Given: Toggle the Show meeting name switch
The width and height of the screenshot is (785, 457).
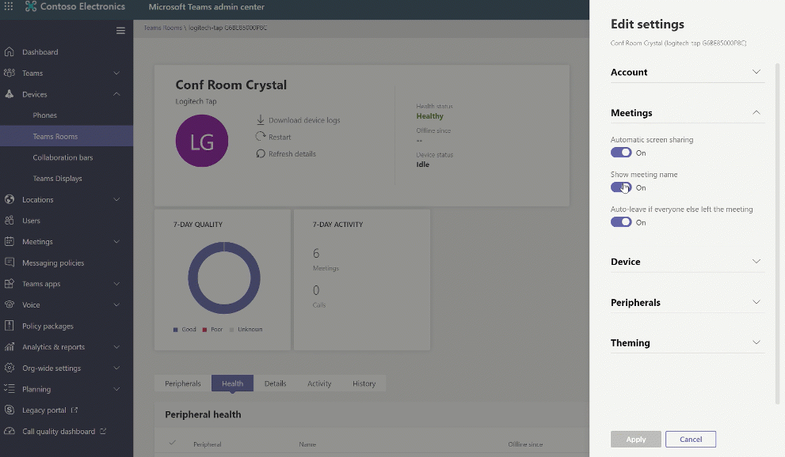Looking at the screenshot, I should pos(621,187).
